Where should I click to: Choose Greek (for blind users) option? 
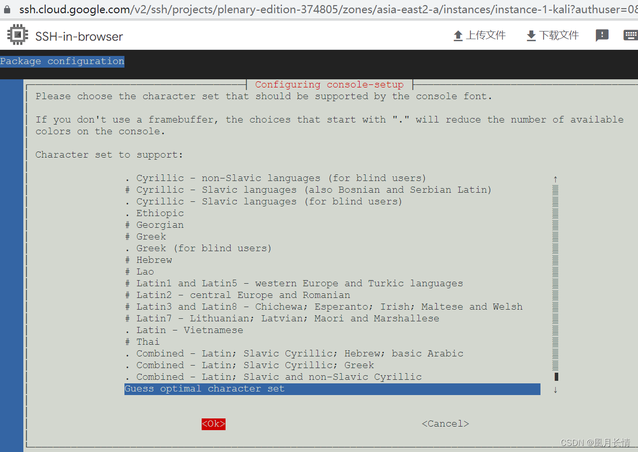pyautogui.click(x=198, y=248)
